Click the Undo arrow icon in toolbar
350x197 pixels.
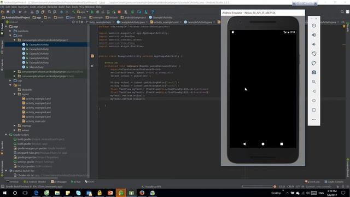pos(20,12)
